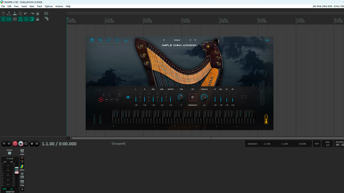
Task: Click the undo arrow in the toolbar
Action: (x=26, y=13)
